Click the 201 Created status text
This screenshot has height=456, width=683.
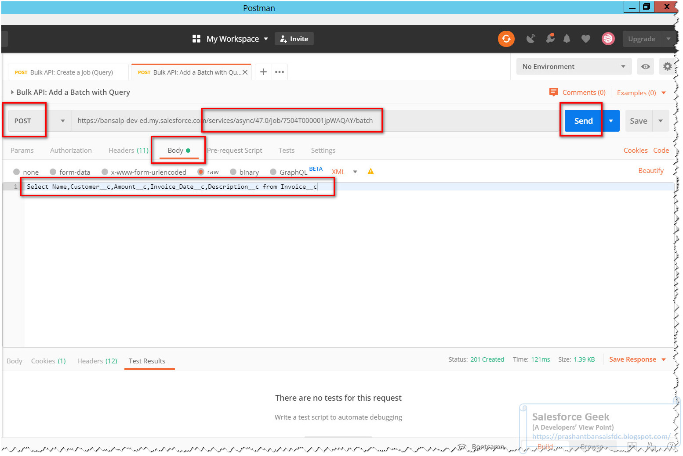487,359
